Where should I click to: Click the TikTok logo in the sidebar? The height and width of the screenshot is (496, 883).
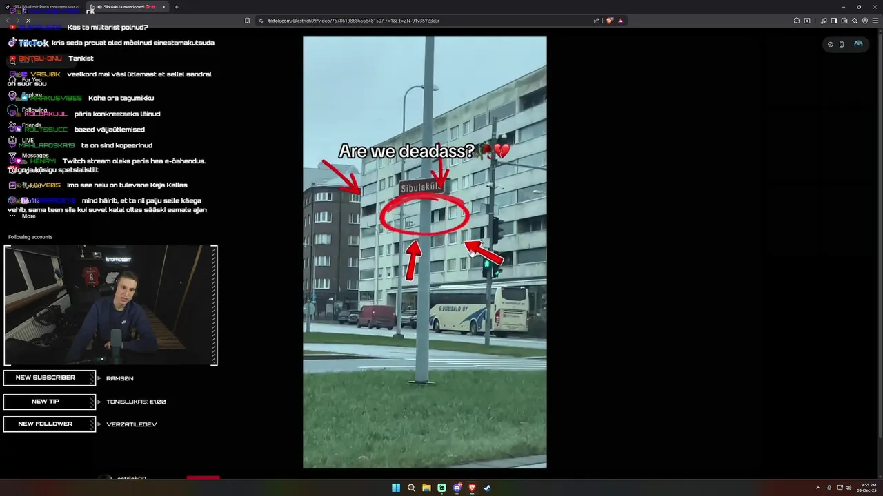point(28,43)
